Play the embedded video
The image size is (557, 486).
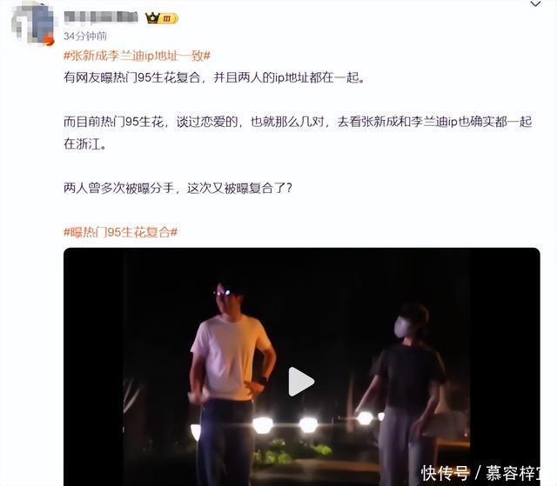click(x=301, y=382)
